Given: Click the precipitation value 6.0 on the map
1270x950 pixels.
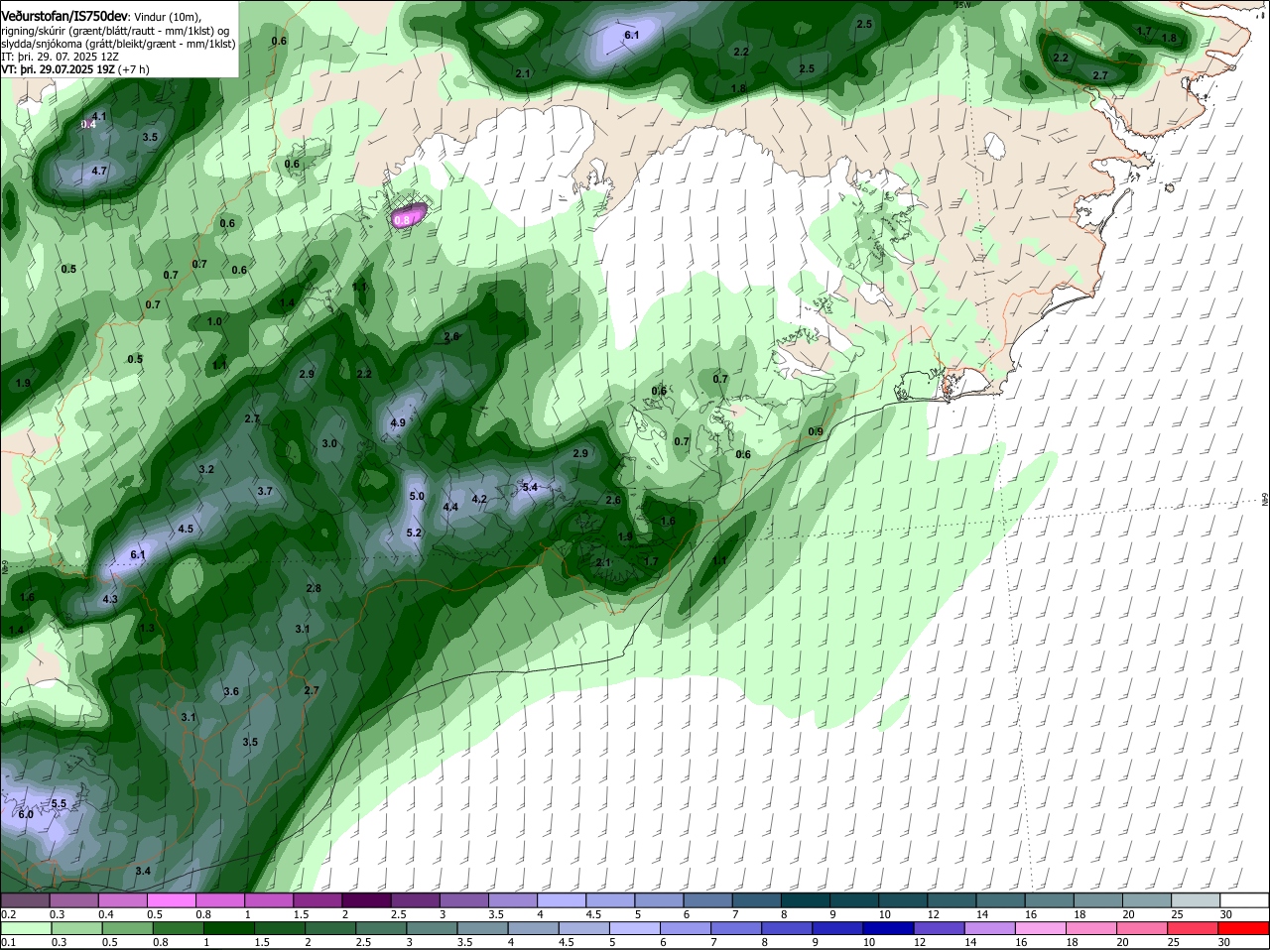Looking at the screenshot, I should coord(26,814).
